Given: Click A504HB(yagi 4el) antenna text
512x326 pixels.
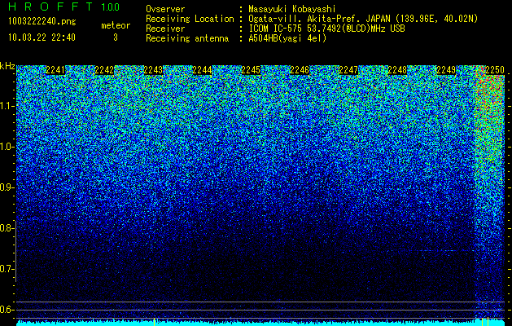Looking at the screenshot, I should pyautogui.click(x=287, y=38).
